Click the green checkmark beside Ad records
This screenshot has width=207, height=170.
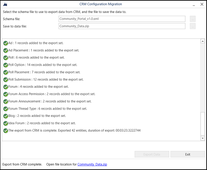6,43
